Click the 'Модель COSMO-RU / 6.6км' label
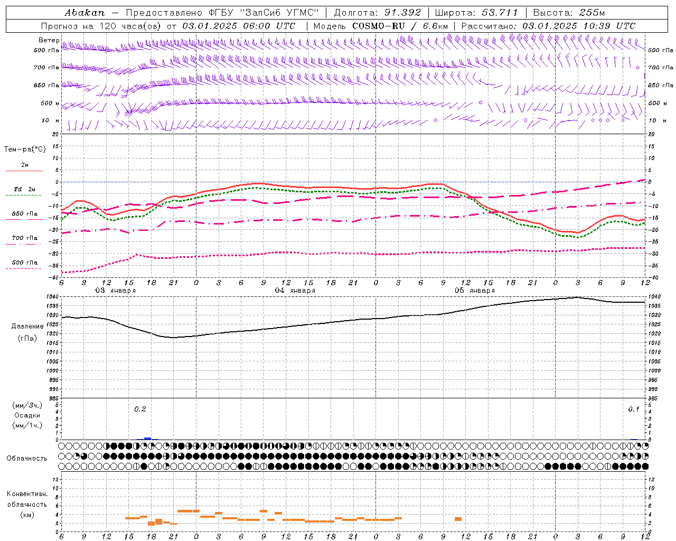This screenshot has width=676, height=541. 381,26
